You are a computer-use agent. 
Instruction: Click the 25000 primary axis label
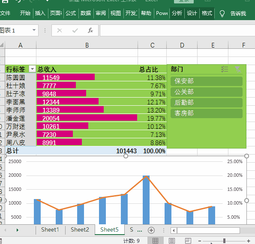pos(15,161)
